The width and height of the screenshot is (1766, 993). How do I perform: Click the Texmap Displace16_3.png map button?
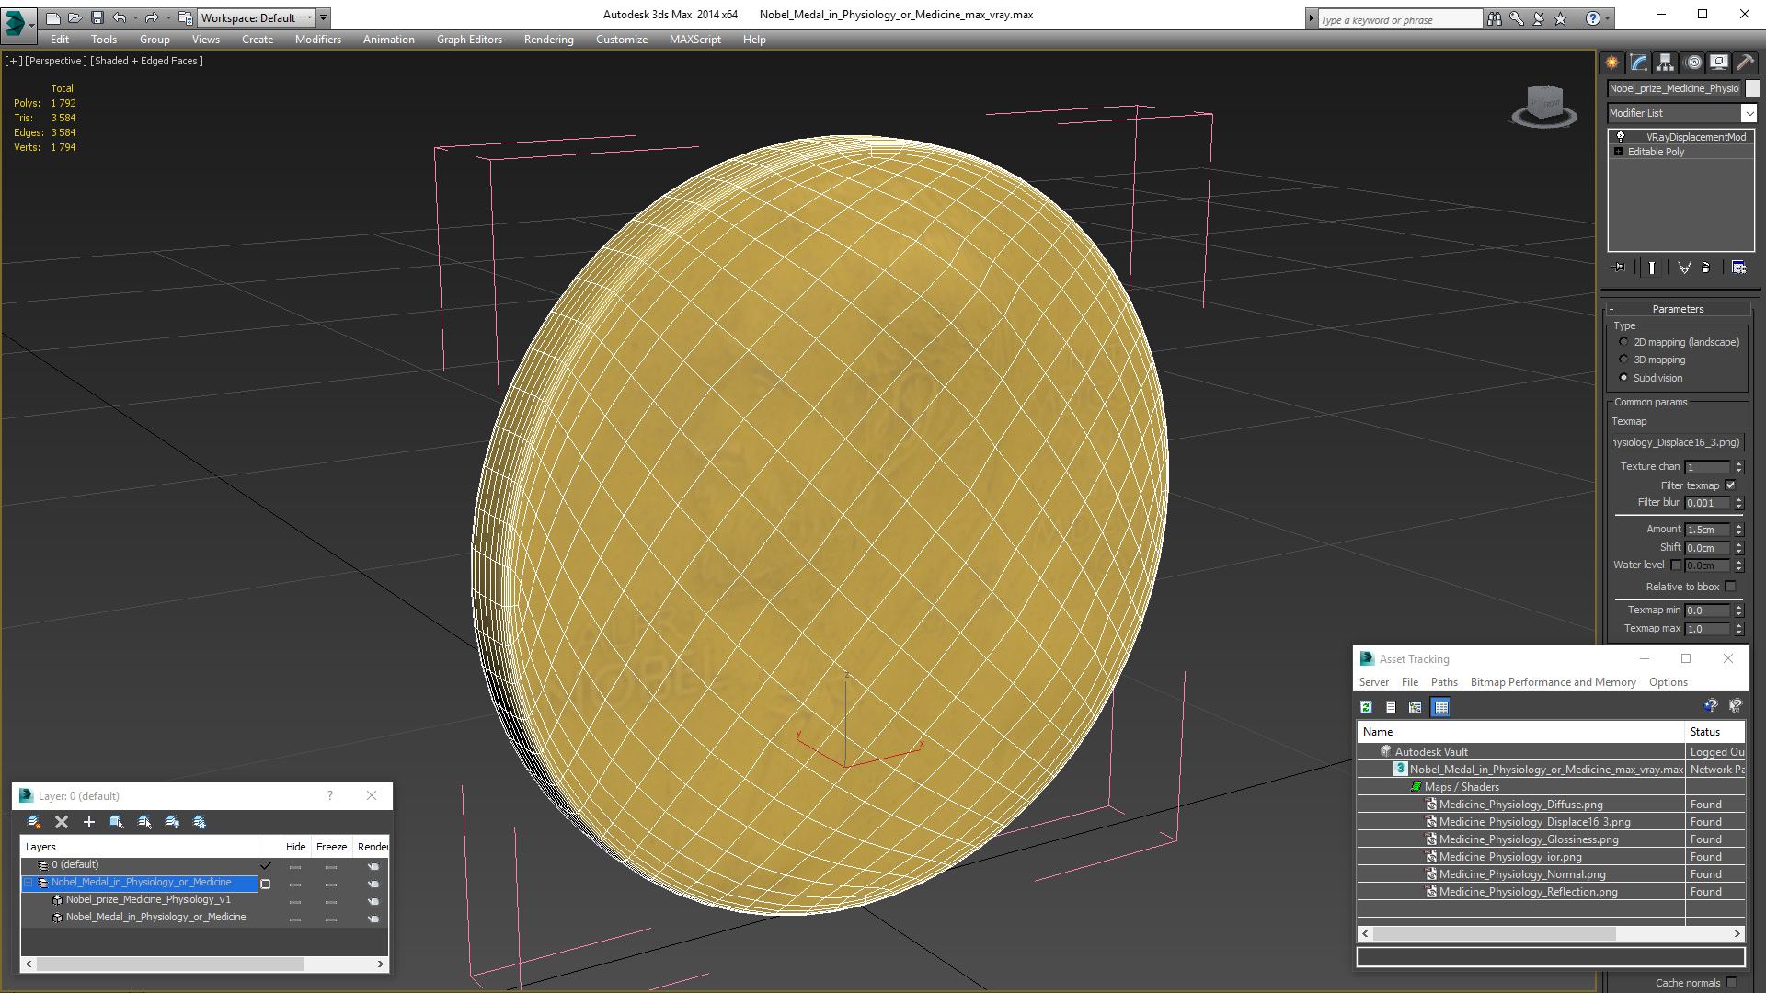tap(1677, 442)
